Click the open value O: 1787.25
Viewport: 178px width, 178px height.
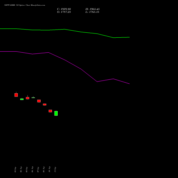(x=64, y=12)
